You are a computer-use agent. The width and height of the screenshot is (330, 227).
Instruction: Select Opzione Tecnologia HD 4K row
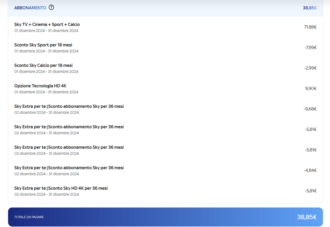165,89
